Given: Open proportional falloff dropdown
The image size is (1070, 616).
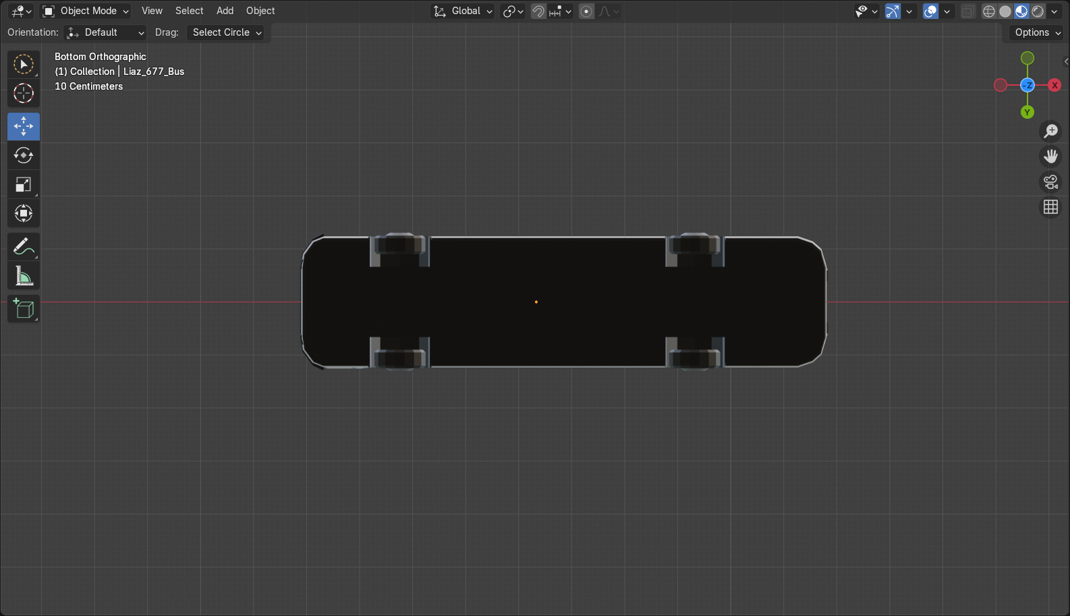Looking at the screenshot, I should click(609, 11).
